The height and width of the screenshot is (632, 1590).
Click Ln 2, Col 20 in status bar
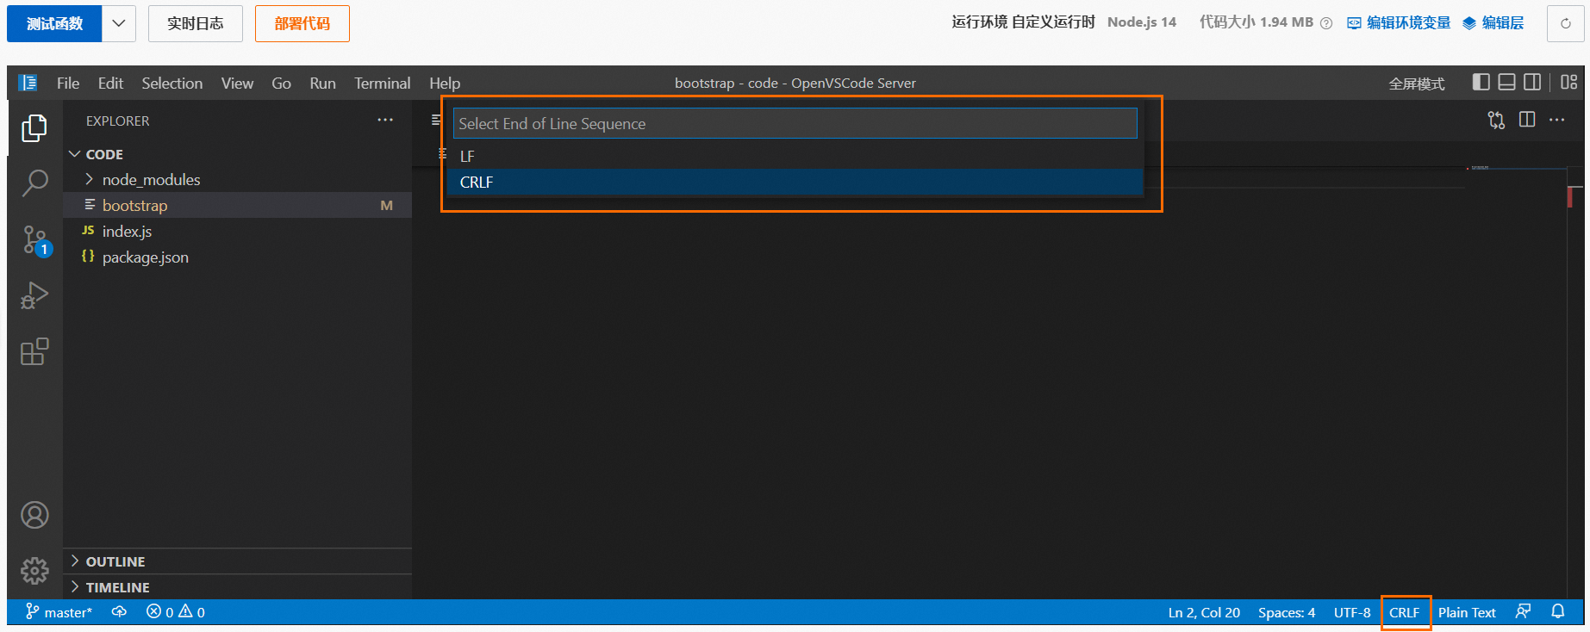pyautogui.click(x=1204, y=612)
